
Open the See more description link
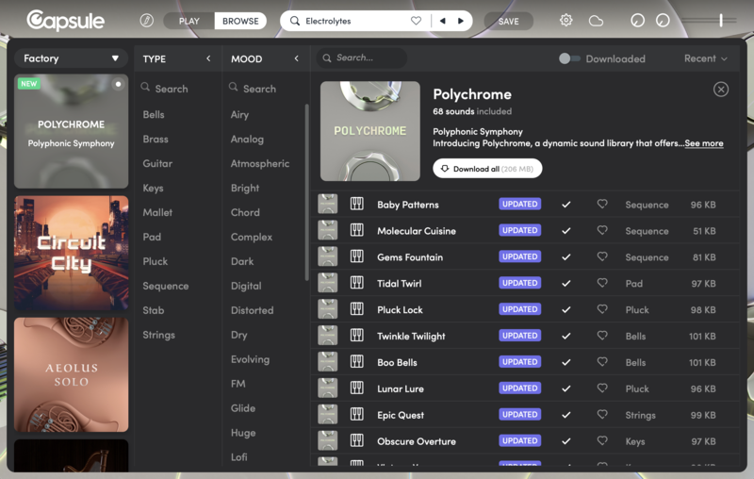click(x=703, y=143)
